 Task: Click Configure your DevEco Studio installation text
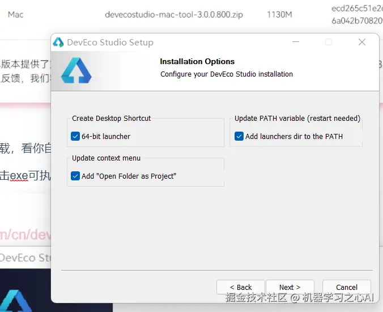tap(227, 74)
